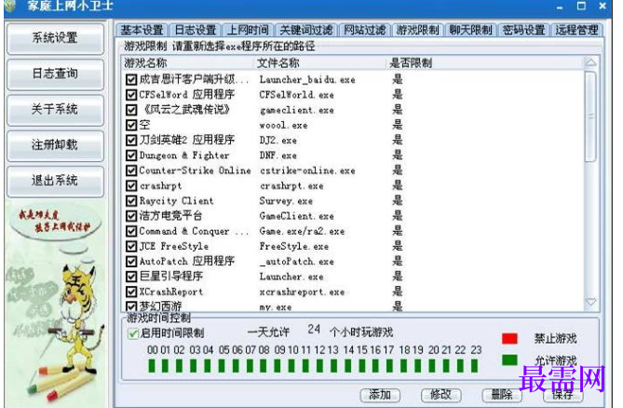The height and width of the screenshot is (408, 623).
Task: Toggle the 《风云之武魂传说》 checkbox
Action: 131,110
